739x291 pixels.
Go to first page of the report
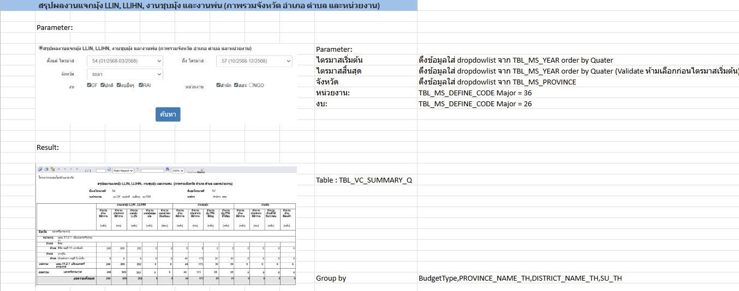click(x=58, y=170)
